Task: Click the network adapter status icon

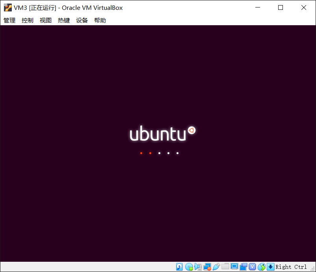Action: [207, 267]
